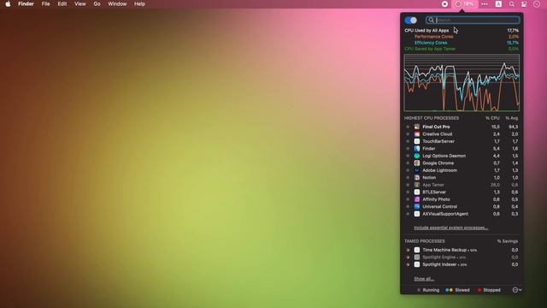Click the clock icon in menu bar

(x=537, y=4)
